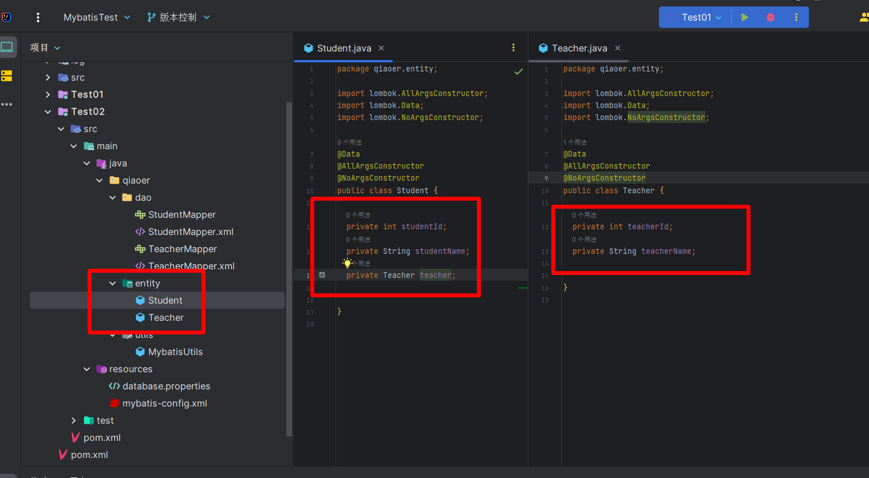Collapse the Test02 module

point(48,111)
